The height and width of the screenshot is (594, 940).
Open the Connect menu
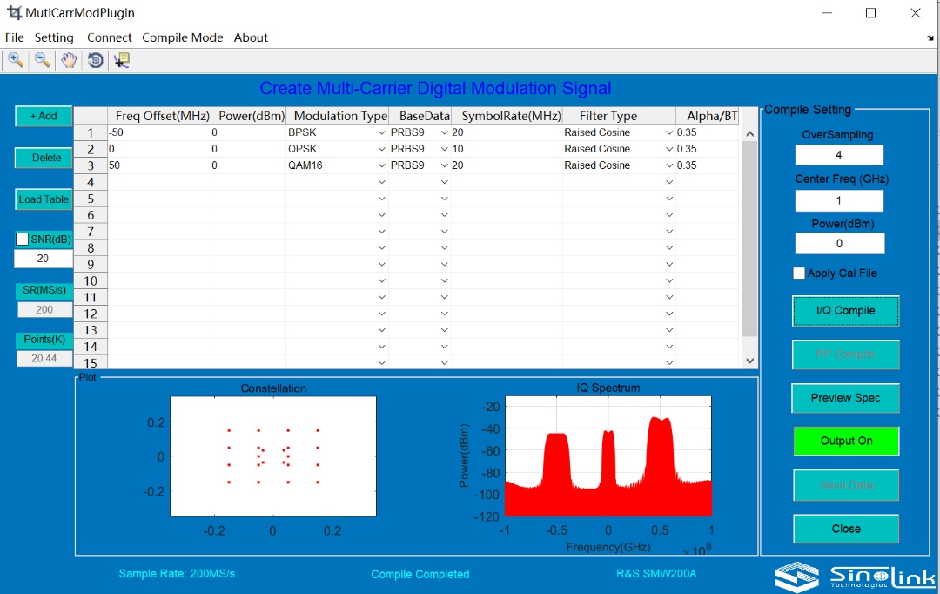pyautogui.click(x=109, y=37)
